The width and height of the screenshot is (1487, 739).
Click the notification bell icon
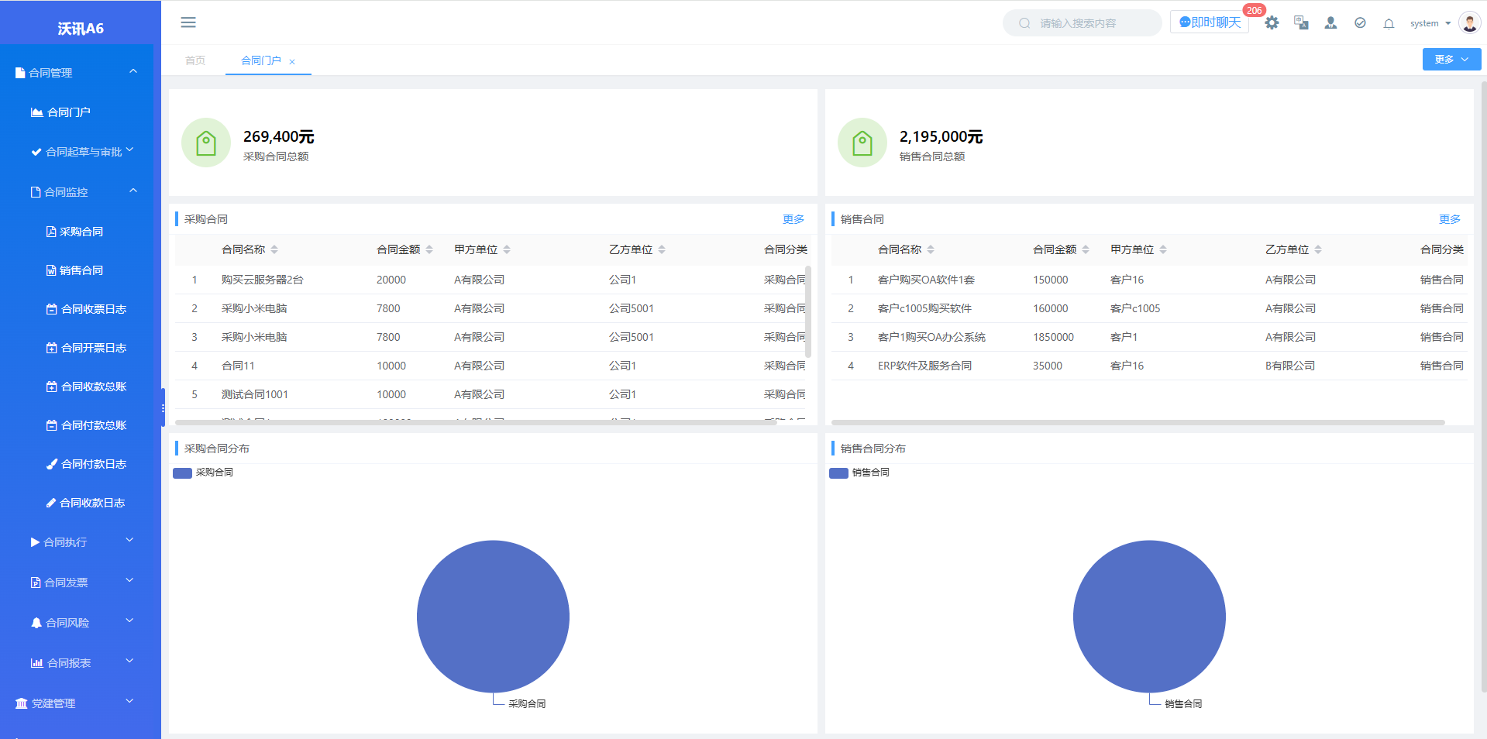pos(1389,23)
